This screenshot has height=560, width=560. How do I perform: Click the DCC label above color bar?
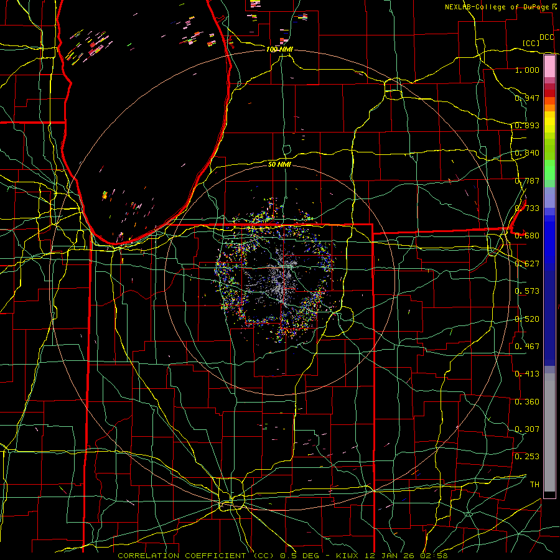pyautogui.click(x=547, y=37)
